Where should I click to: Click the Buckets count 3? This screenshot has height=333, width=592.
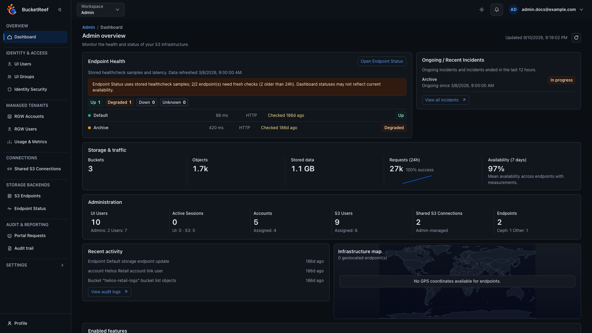click(x=90, y=169)
